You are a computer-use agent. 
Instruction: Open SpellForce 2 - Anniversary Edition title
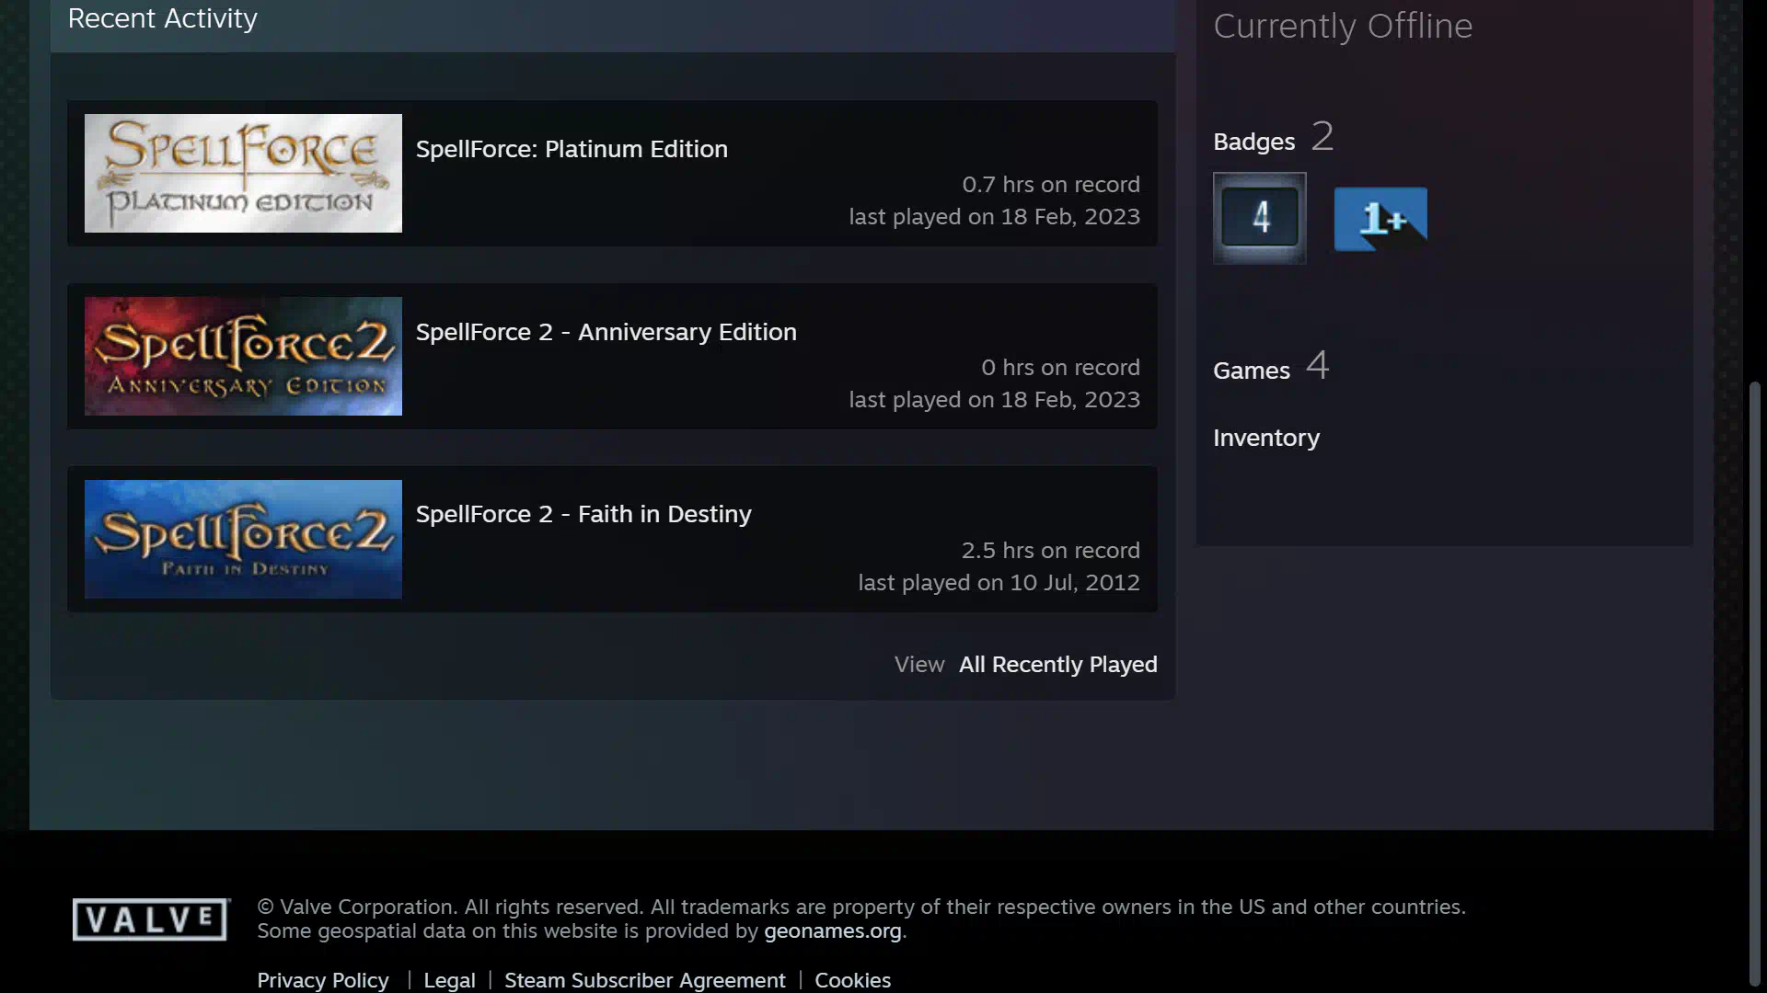(x=606, y=332)
